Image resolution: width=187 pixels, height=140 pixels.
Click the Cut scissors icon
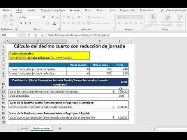[x=11, y=16]
